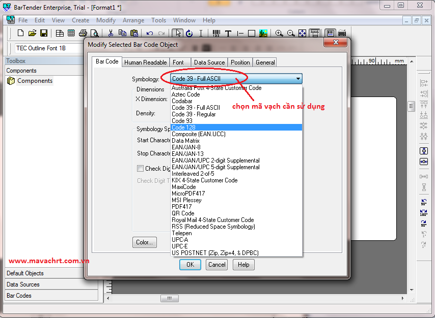The width and height of the screenshot is (435, 318).
Task: Center object vertically on label icon
Action: tap(424, 151)
